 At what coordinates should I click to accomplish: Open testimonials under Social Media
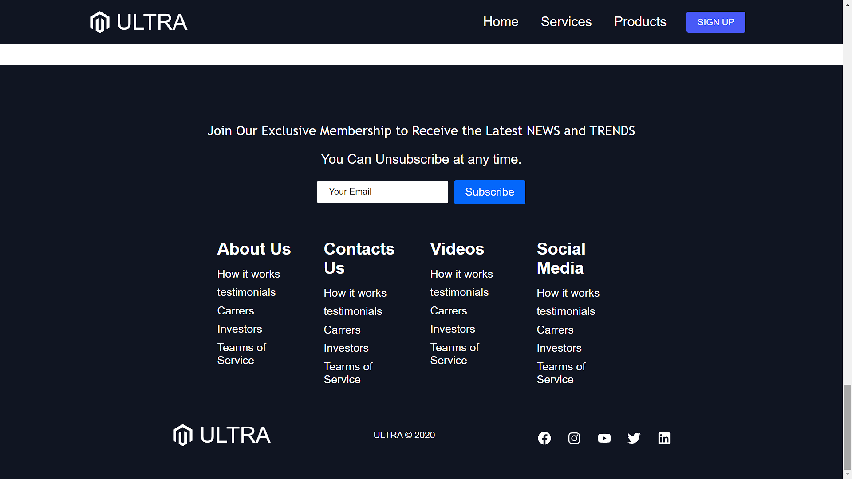pos(566,311)
